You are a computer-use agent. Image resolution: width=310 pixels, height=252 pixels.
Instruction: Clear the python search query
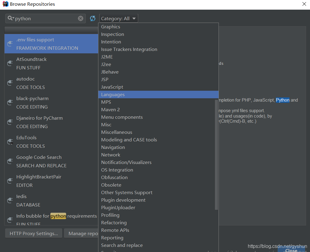click(x=80, y=18)
